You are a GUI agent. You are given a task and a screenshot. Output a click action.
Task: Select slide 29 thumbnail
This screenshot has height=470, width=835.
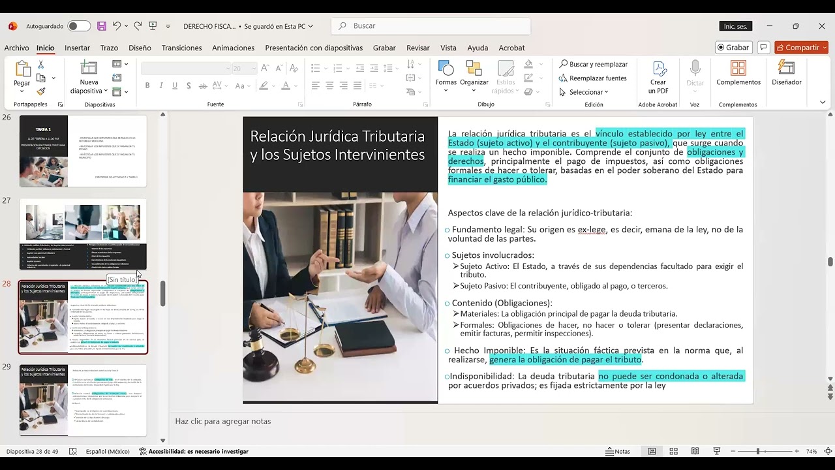(x=83, y=400)
